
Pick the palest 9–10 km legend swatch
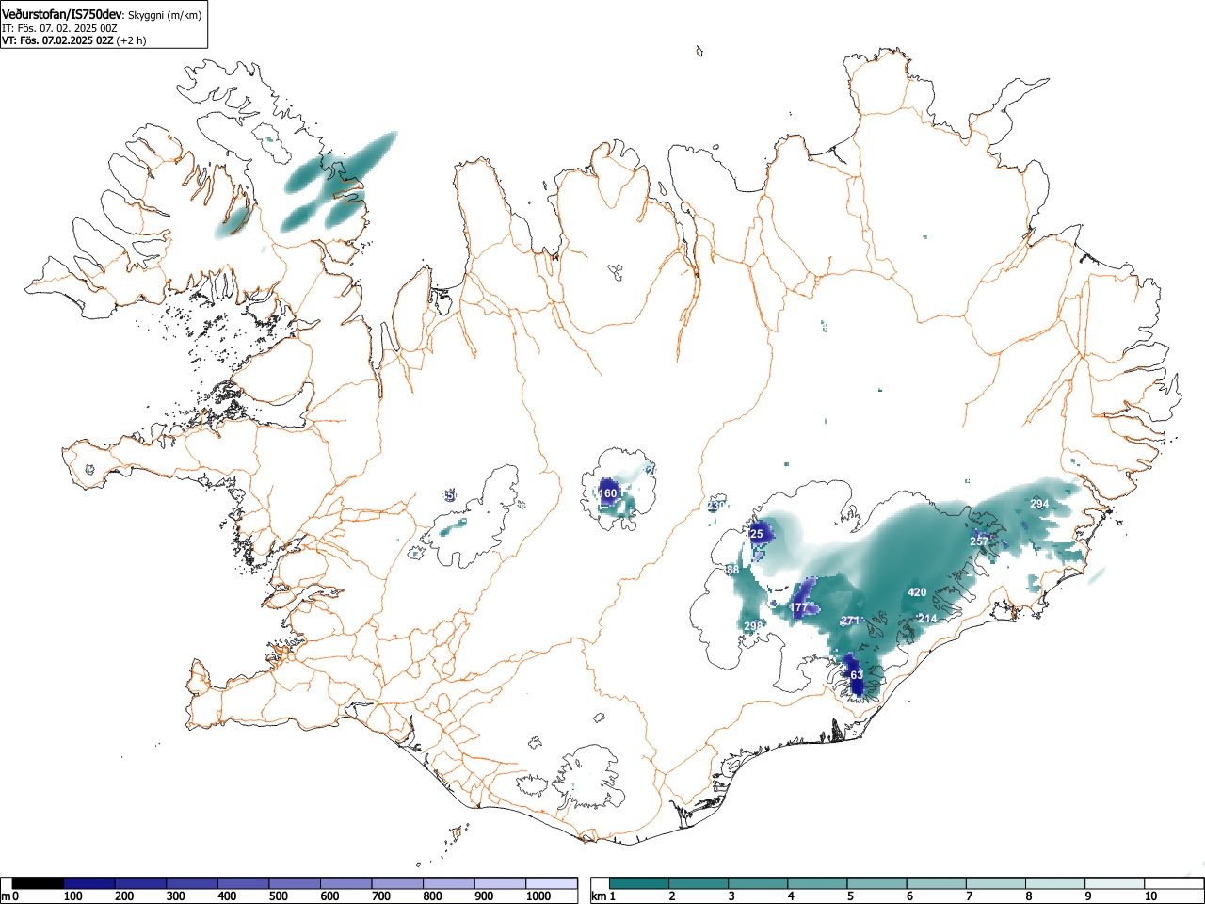click(x=1116, y=883)
